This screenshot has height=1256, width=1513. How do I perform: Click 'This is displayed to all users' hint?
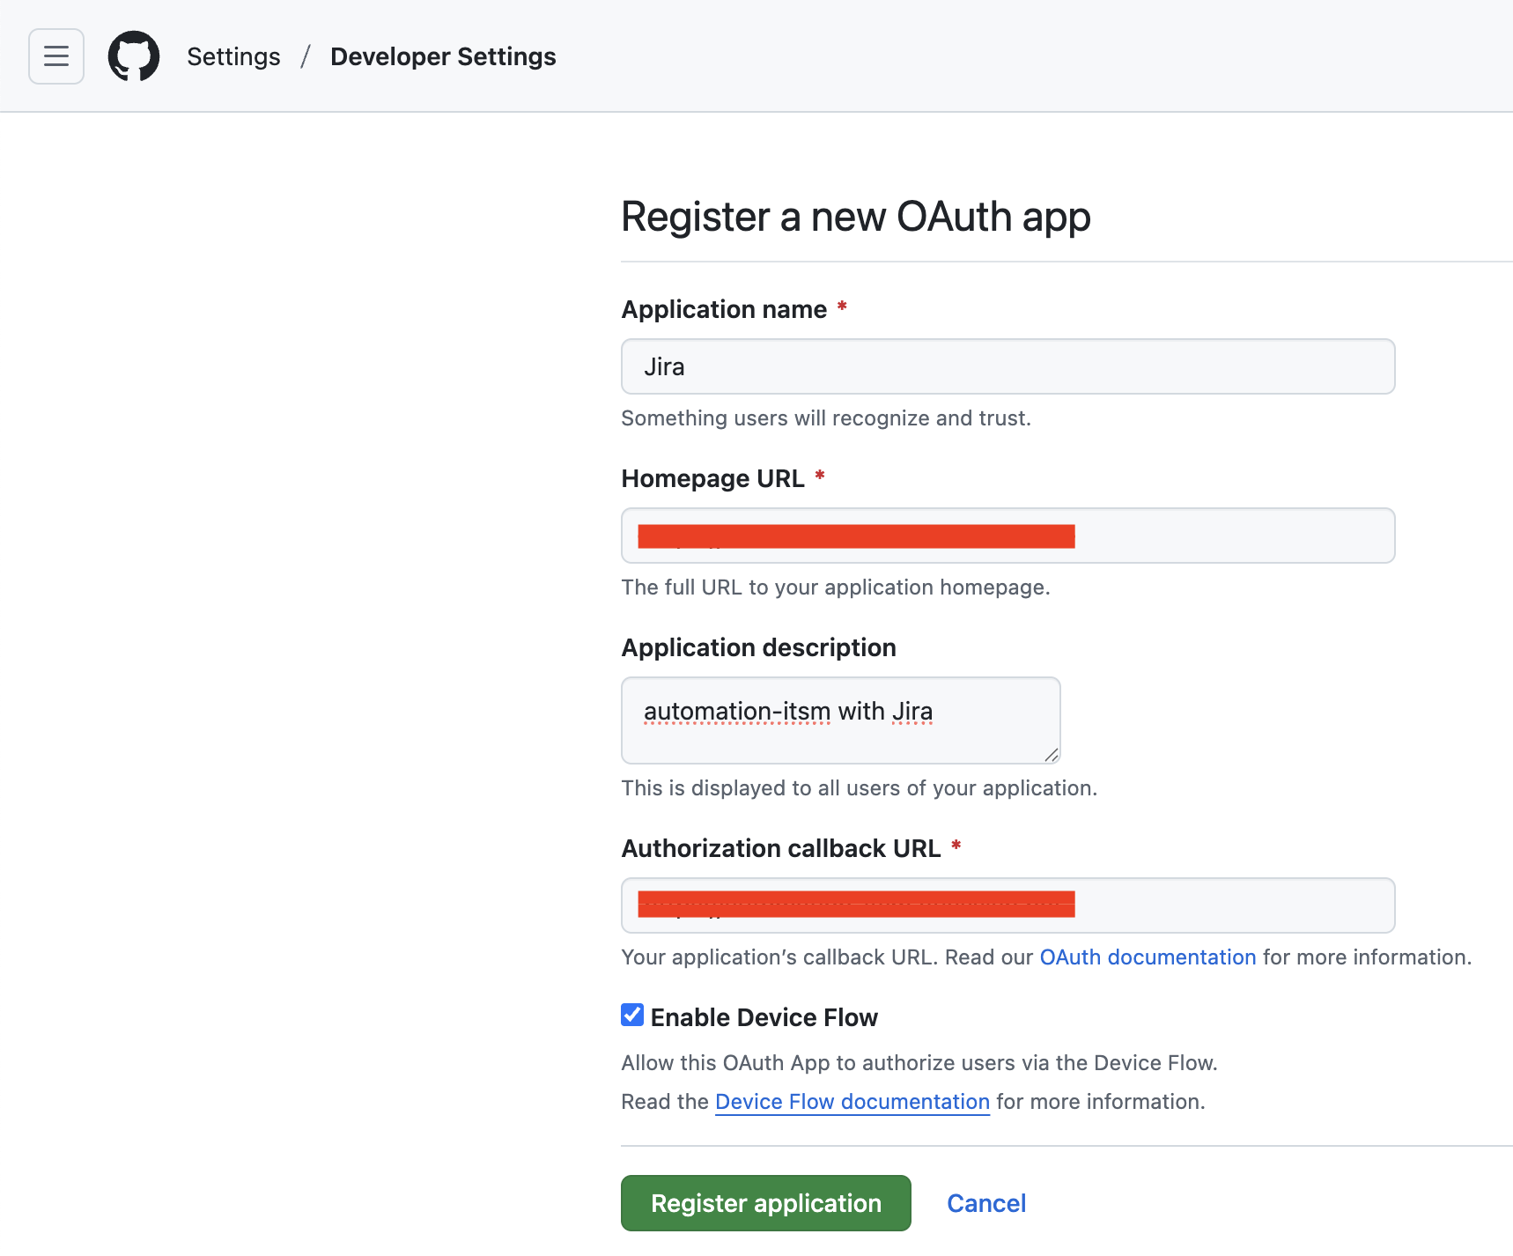pyautogui.click(x=859, y=788)
